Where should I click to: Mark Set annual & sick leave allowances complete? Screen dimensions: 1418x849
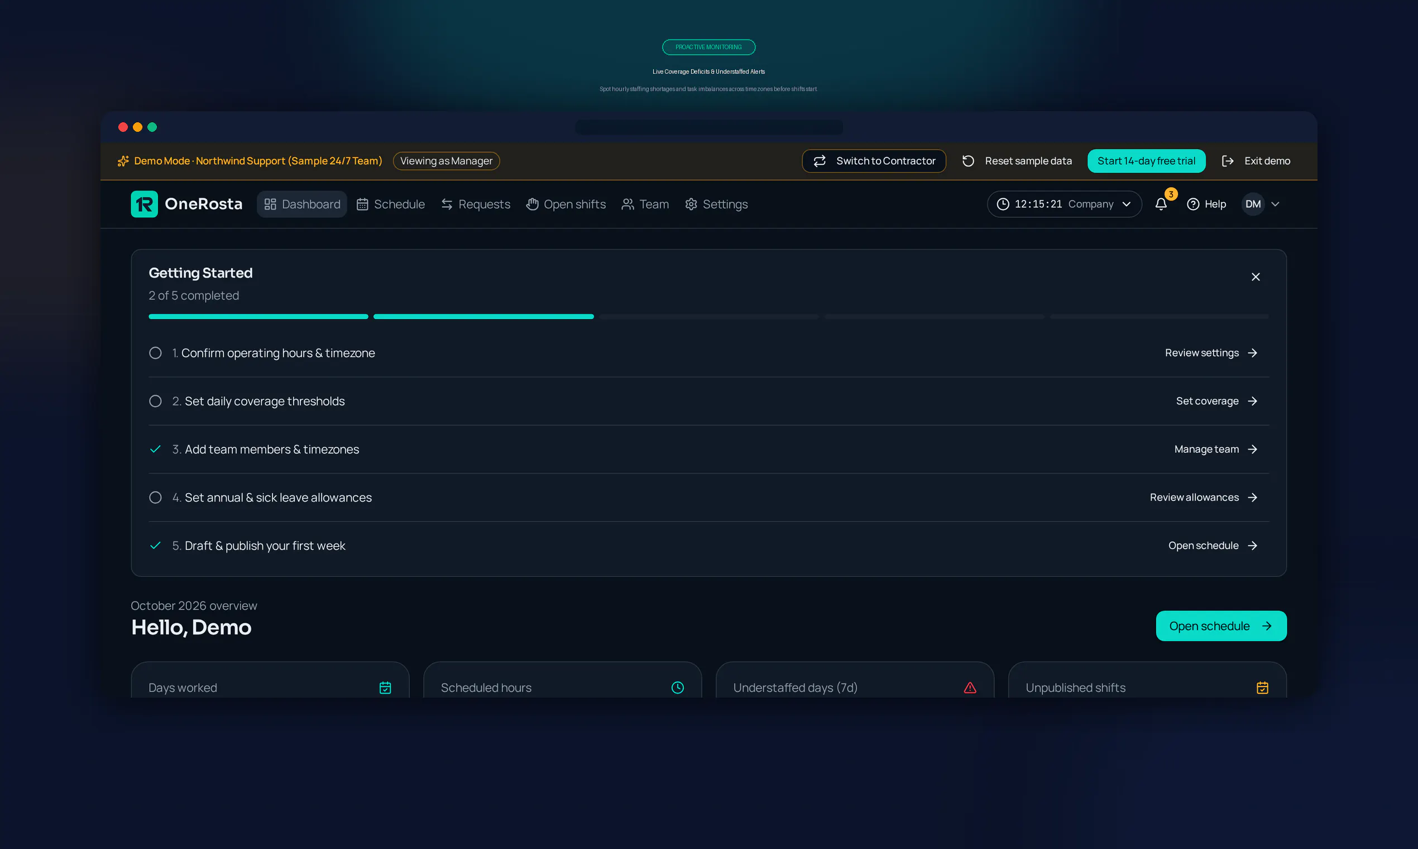[x=156, y=498]
